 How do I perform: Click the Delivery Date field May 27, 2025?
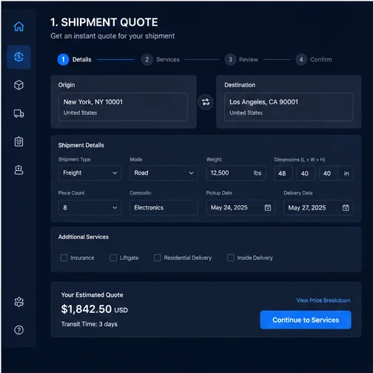(x=318, y=208)
